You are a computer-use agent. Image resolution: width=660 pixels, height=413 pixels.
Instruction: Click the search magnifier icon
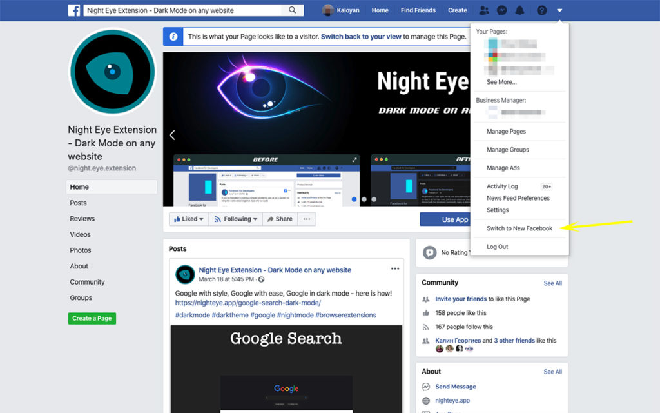(x=292, y=10)
